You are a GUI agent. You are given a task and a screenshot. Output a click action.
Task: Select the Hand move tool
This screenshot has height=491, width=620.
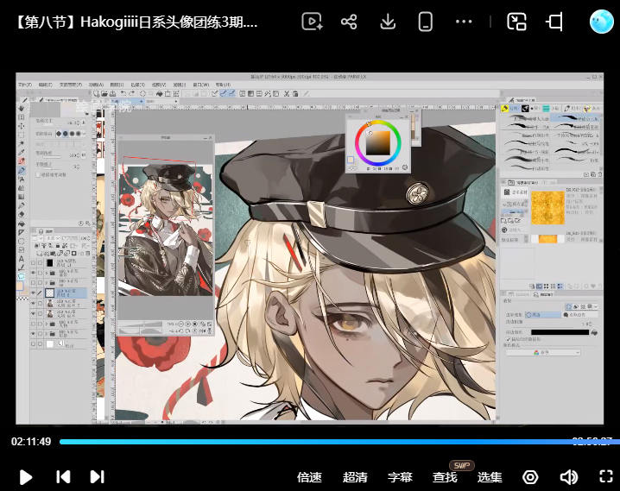coord(22,108)
